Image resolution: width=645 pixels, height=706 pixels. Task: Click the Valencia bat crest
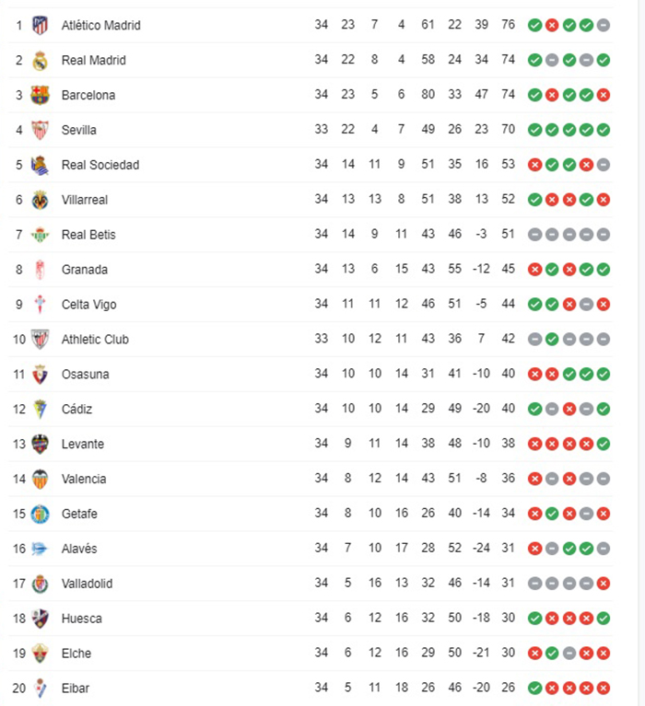tap(41, 479)
